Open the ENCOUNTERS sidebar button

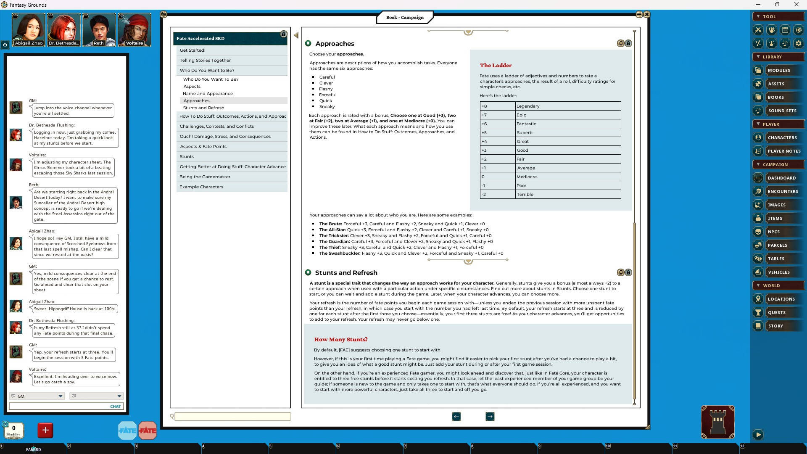[782, 191]
